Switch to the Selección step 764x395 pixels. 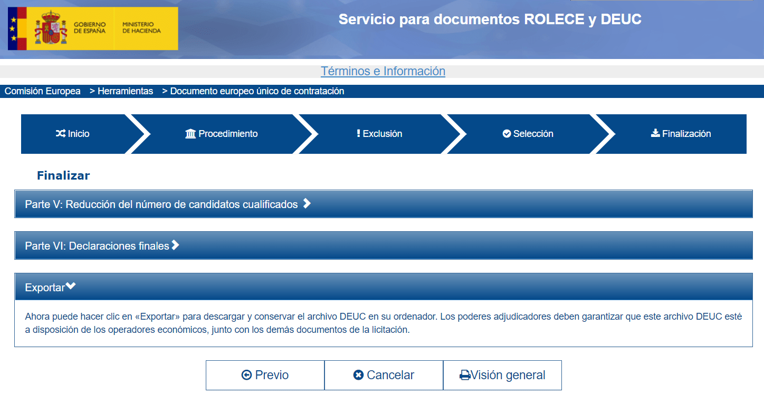coord(528,134)
